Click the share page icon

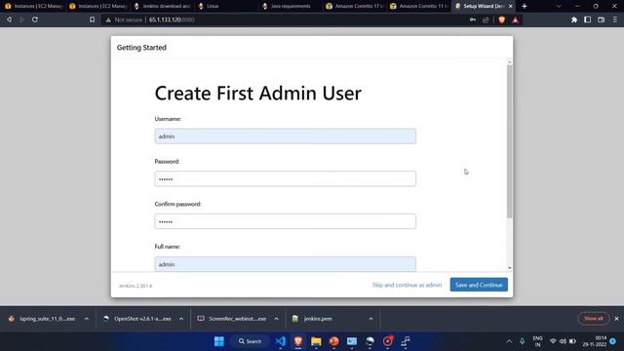pyautogui.click(x=486, y=19)
